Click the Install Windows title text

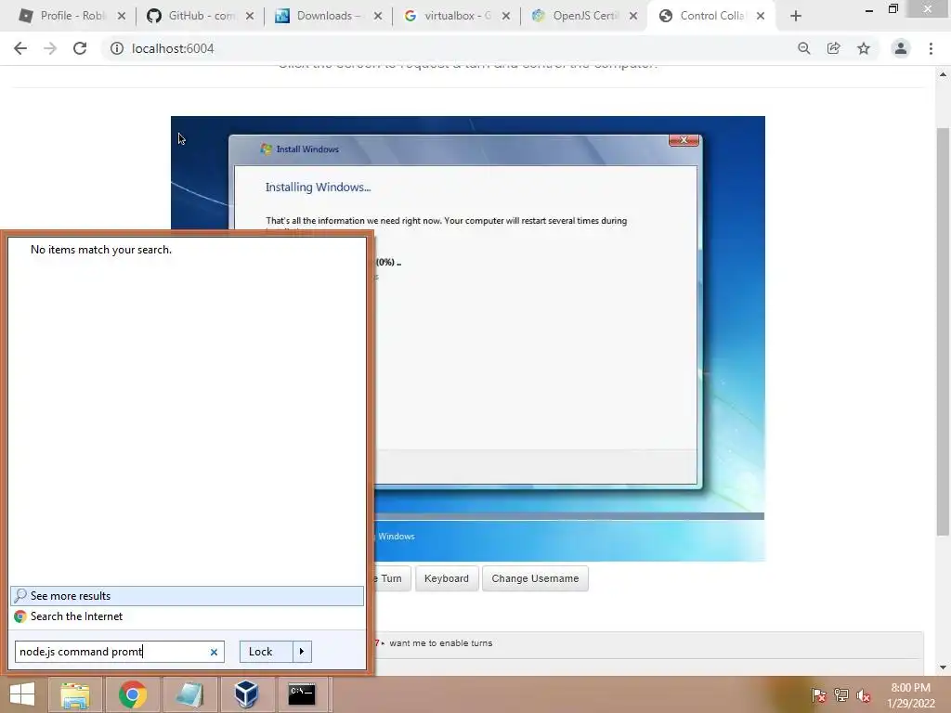pyautogui.click(x=307, y=149)
